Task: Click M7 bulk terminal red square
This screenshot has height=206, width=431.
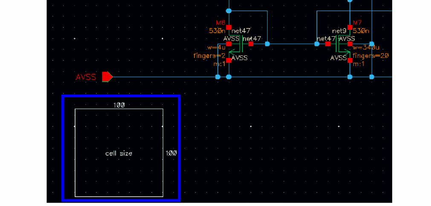Action: [x=350, y=44]
